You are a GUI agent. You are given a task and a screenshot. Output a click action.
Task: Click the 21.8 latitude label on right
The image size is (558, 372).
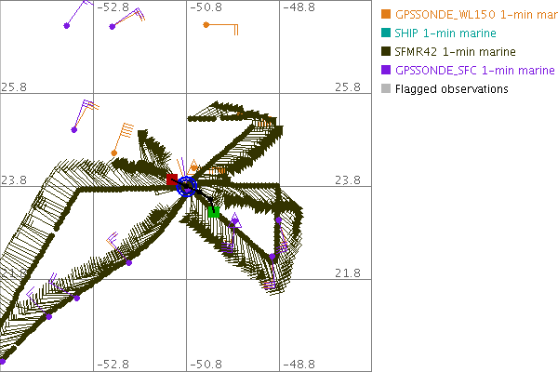click(347, 272)
